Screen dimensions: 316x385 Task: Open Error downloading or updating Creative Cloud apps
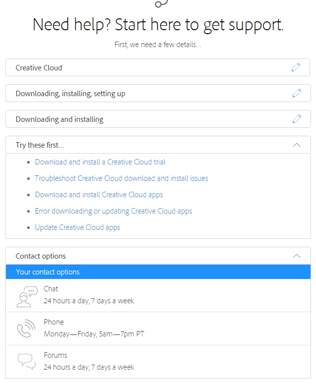click(113, 211)
